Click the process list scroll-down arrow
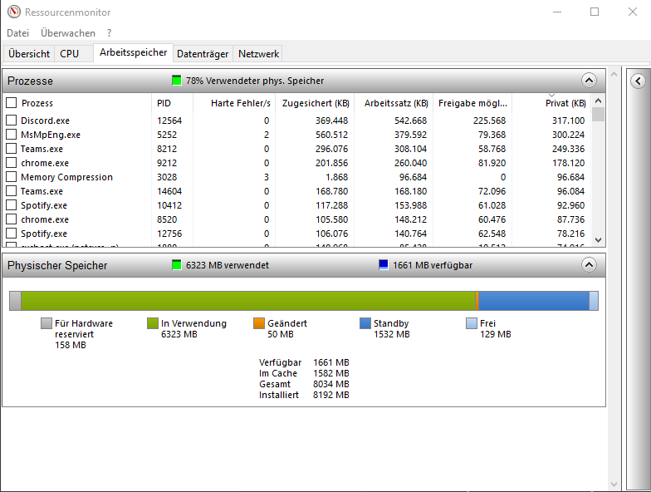 pyautogui.click(x=598, y=239)
